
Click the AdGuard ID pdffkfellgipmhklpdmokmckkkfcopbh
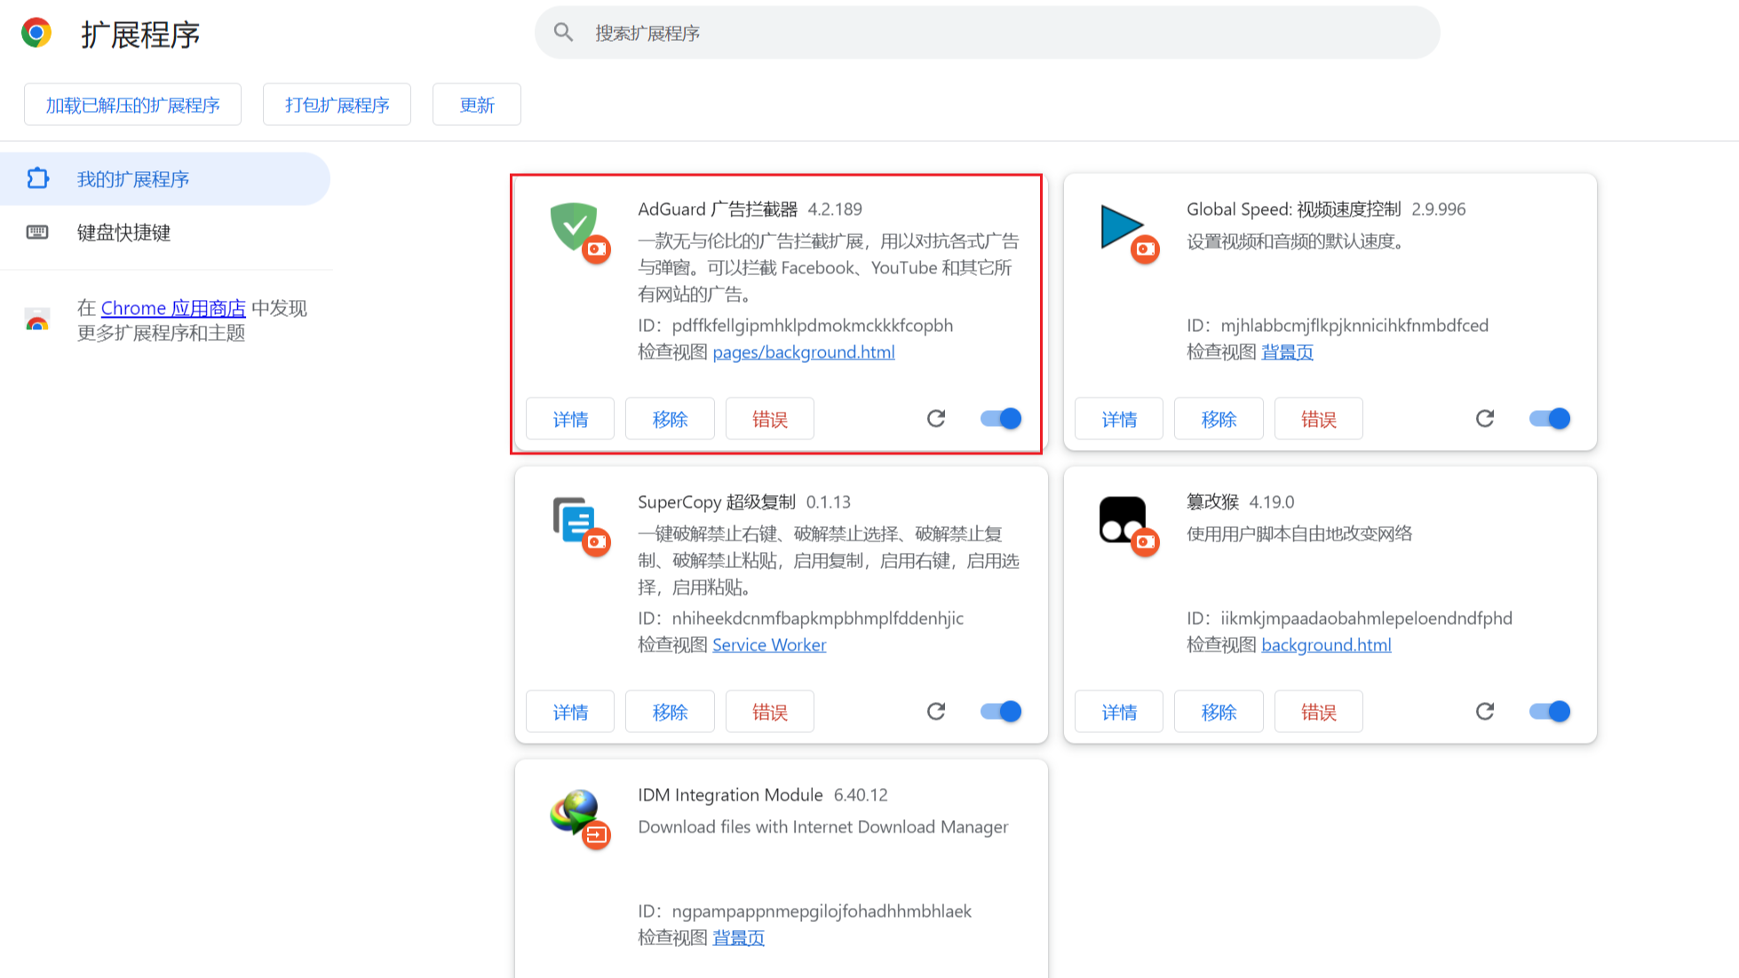(812, 326)
